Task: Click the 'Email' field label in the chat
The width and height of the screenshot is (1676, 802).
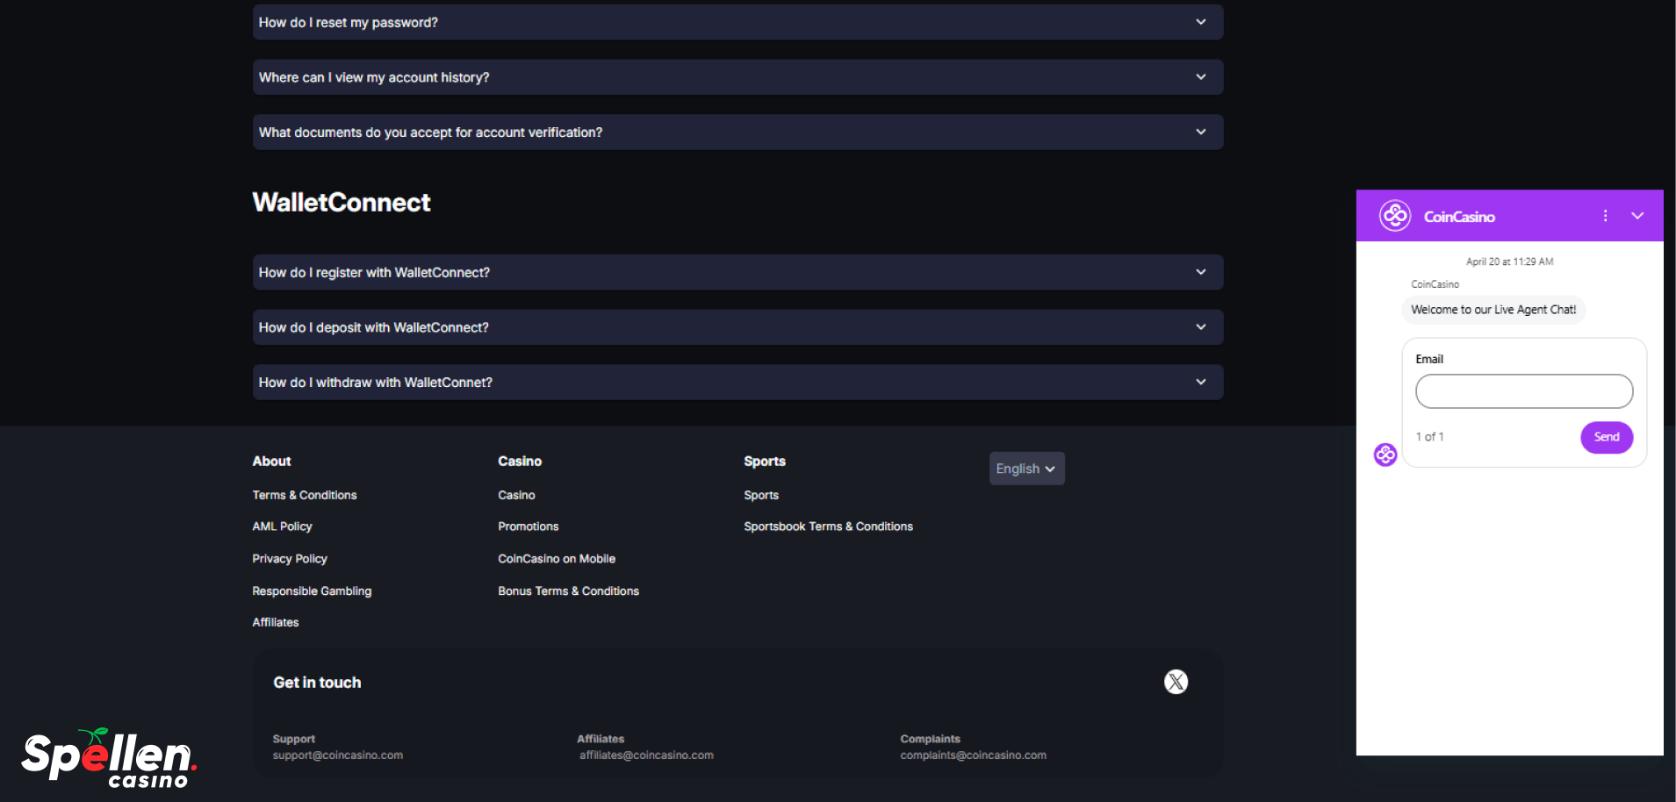Action: [x=1429, y=359]
